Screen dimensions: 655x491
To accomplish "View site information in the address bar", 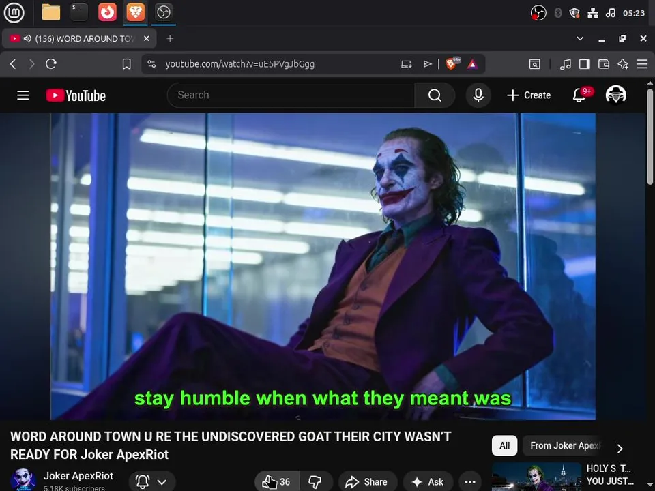I will 151,64.
